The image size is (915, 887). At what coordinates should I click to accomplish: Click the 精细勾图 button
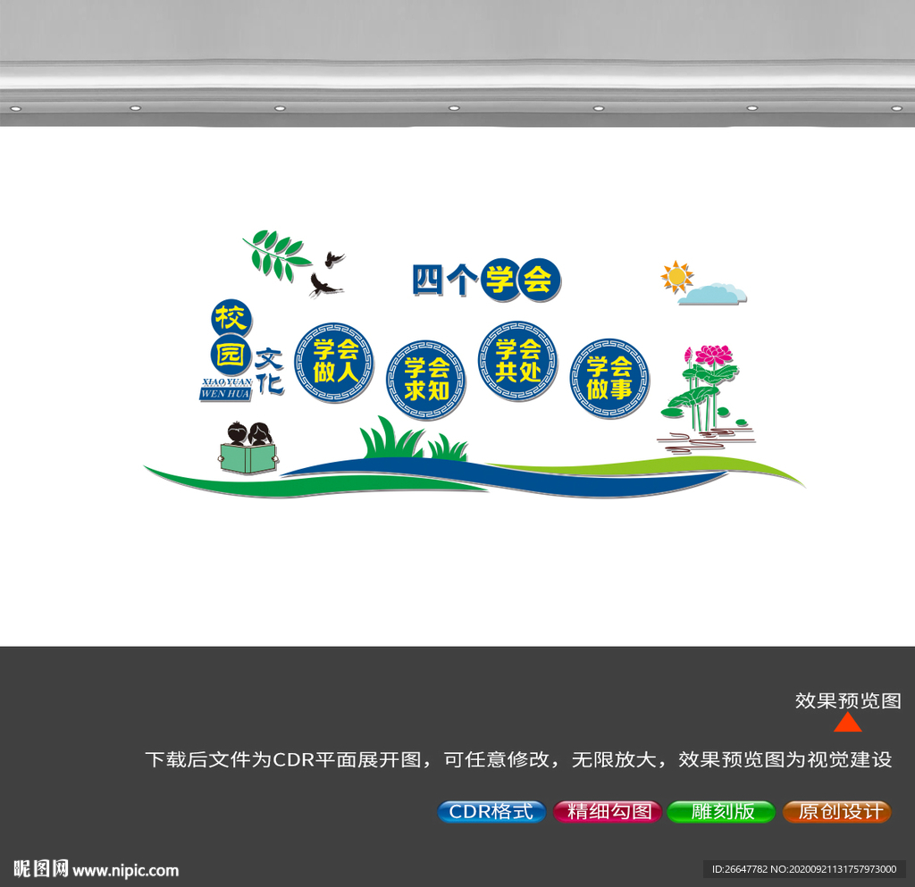[606, 812]
